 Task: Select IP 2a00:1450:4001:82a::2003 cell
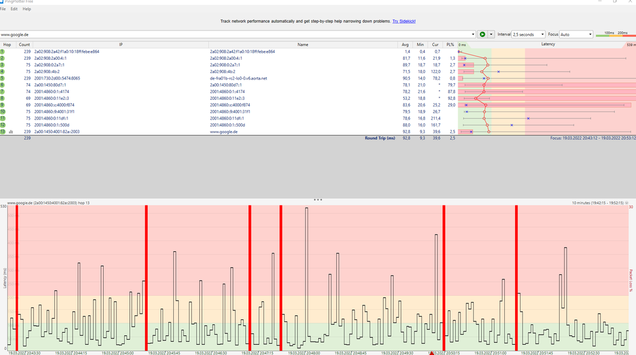(x=57, y=132)
